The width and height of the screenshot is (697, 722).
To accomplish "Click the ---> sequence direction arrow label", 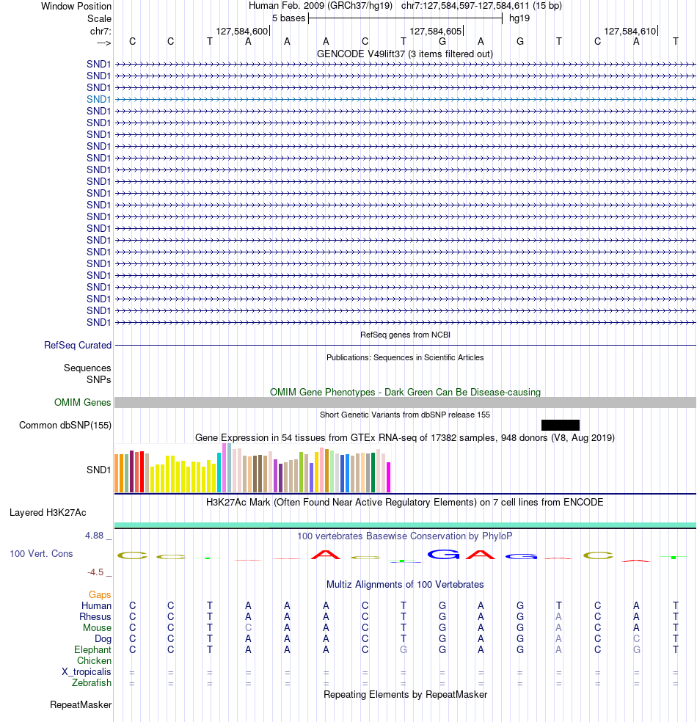I will coord(104,43).
